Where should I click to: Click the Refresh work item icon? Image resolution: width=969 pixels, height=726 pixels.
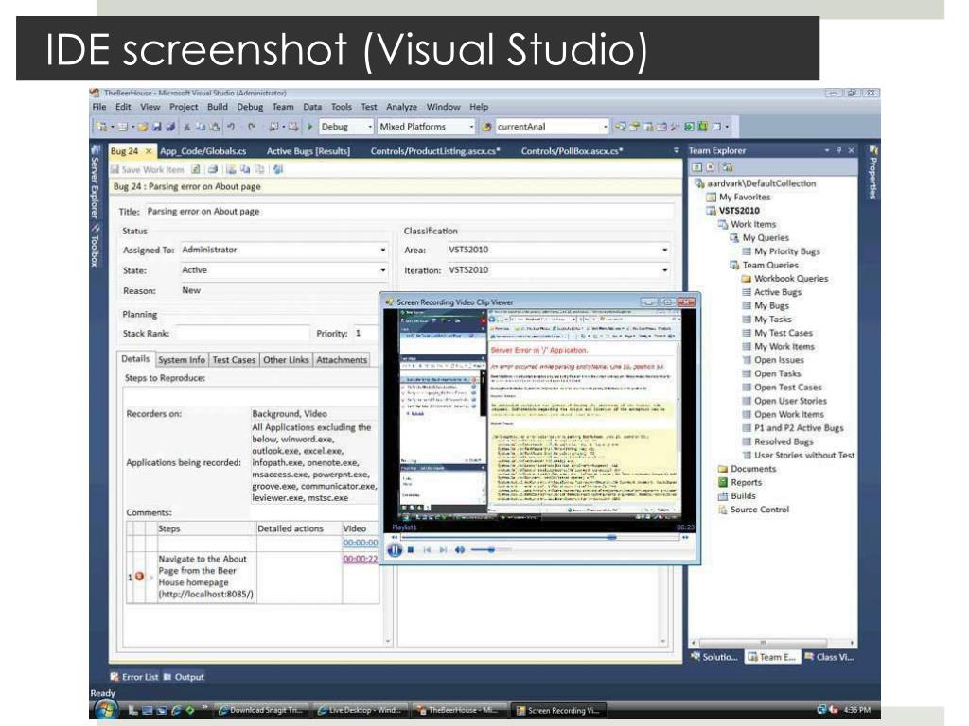(195, 169)
